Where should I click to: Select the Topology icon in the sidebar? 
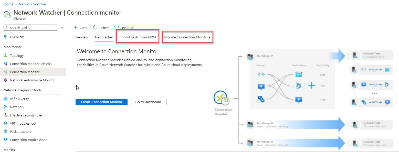(6, 56)
